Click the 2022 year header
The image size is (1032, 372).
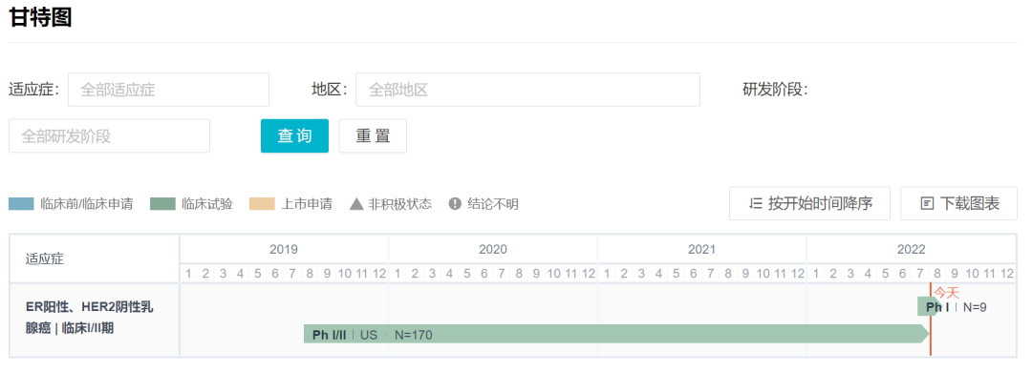[x=912, y=250]
